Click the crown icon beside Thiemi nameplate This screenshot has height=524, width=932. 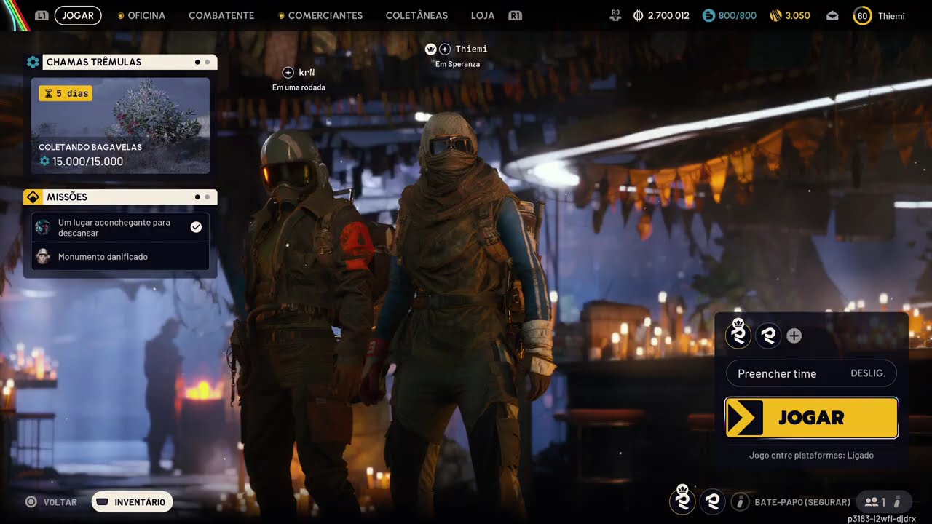(x=430, y=49)
